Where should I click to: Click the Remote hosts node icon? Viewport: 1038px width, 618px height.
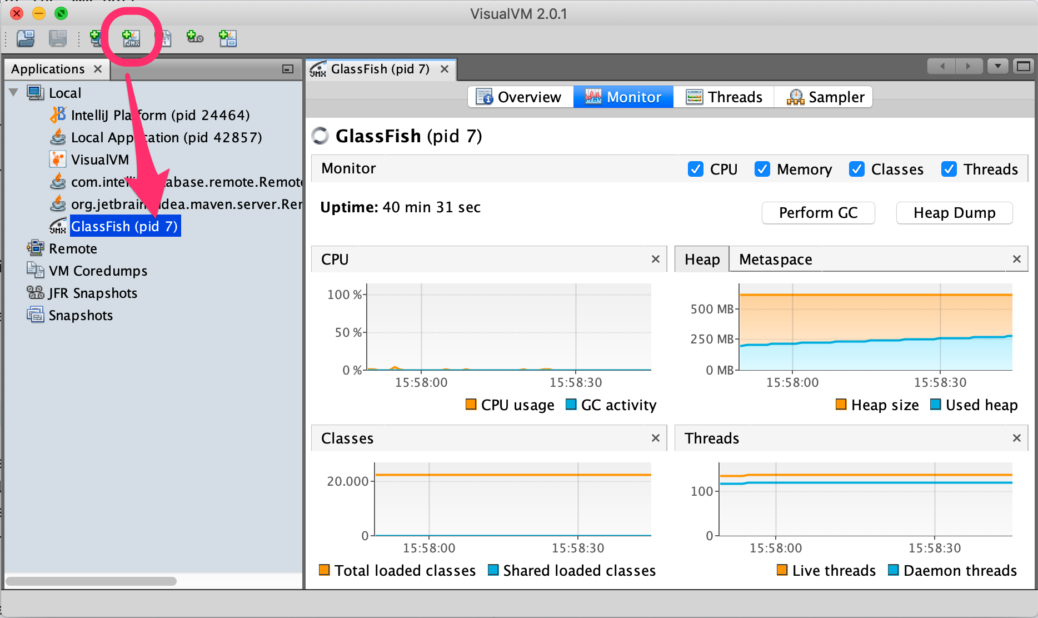click(36, 248)
